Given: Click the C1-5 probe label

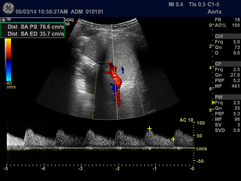Looking at the screenshot, I should pos(214,5).
